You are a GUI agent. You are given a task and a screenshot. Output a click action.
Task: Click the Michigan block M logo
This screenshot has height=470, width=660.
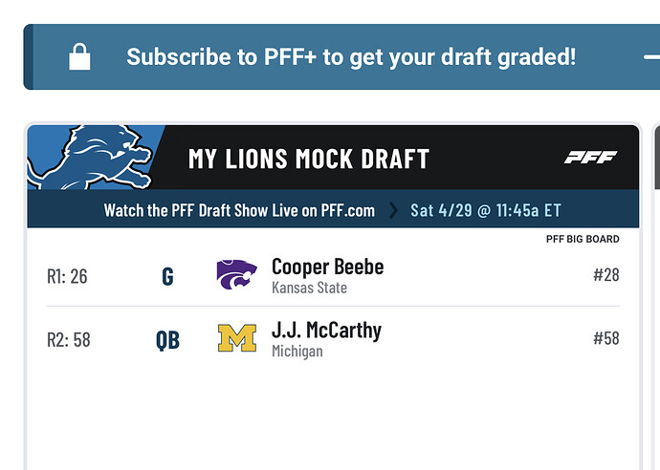point(236,339)
